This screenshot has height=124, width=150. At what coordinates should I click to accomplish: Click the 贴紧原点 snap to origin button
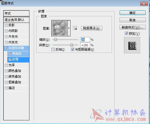click(x=92, y=28)
